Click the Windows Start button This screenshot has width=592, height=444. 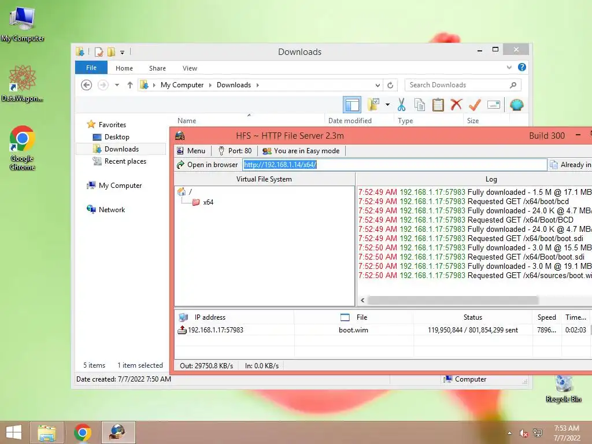coord(14,432)
